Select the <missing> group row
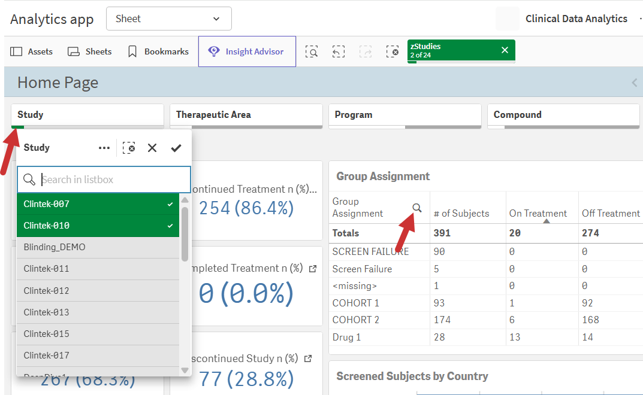Image resolution: width=643 pixels, height=395 pixels. [x=355, y=286]
